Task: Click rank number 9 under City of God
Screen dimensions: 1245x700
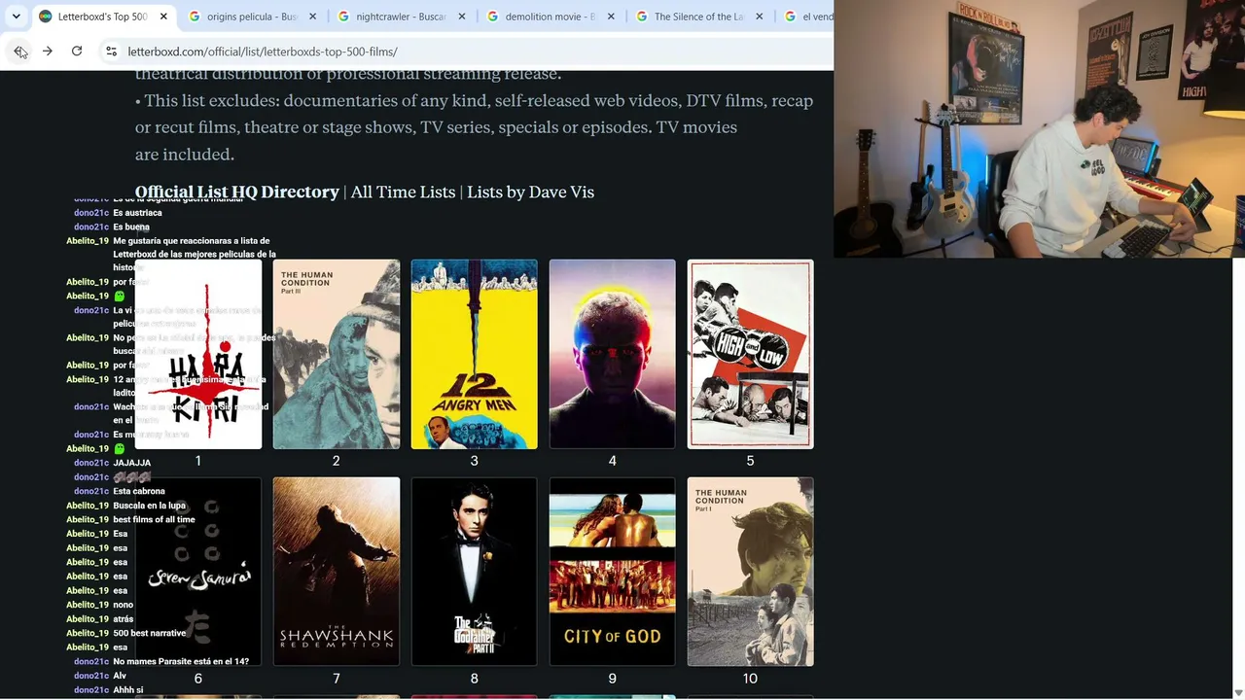Action: tap(612, 679)
